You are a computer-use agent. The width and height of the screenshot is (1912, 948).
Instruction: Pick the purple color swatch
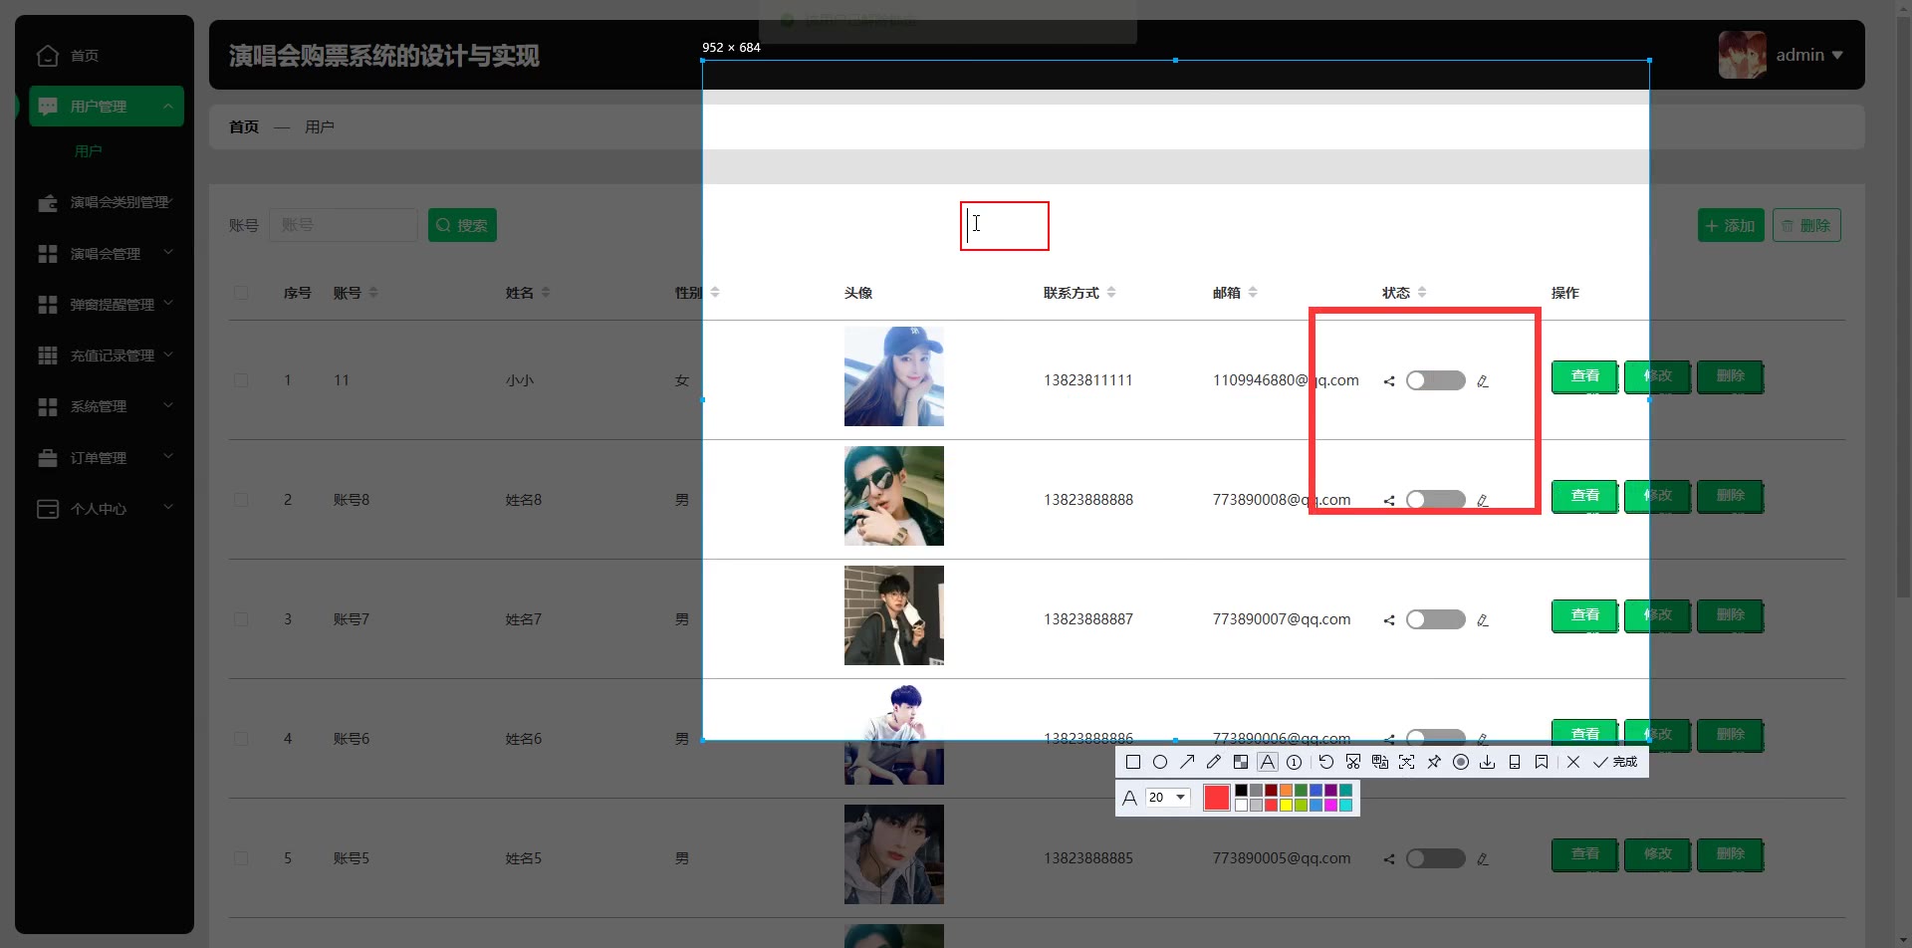point(1330,791)
